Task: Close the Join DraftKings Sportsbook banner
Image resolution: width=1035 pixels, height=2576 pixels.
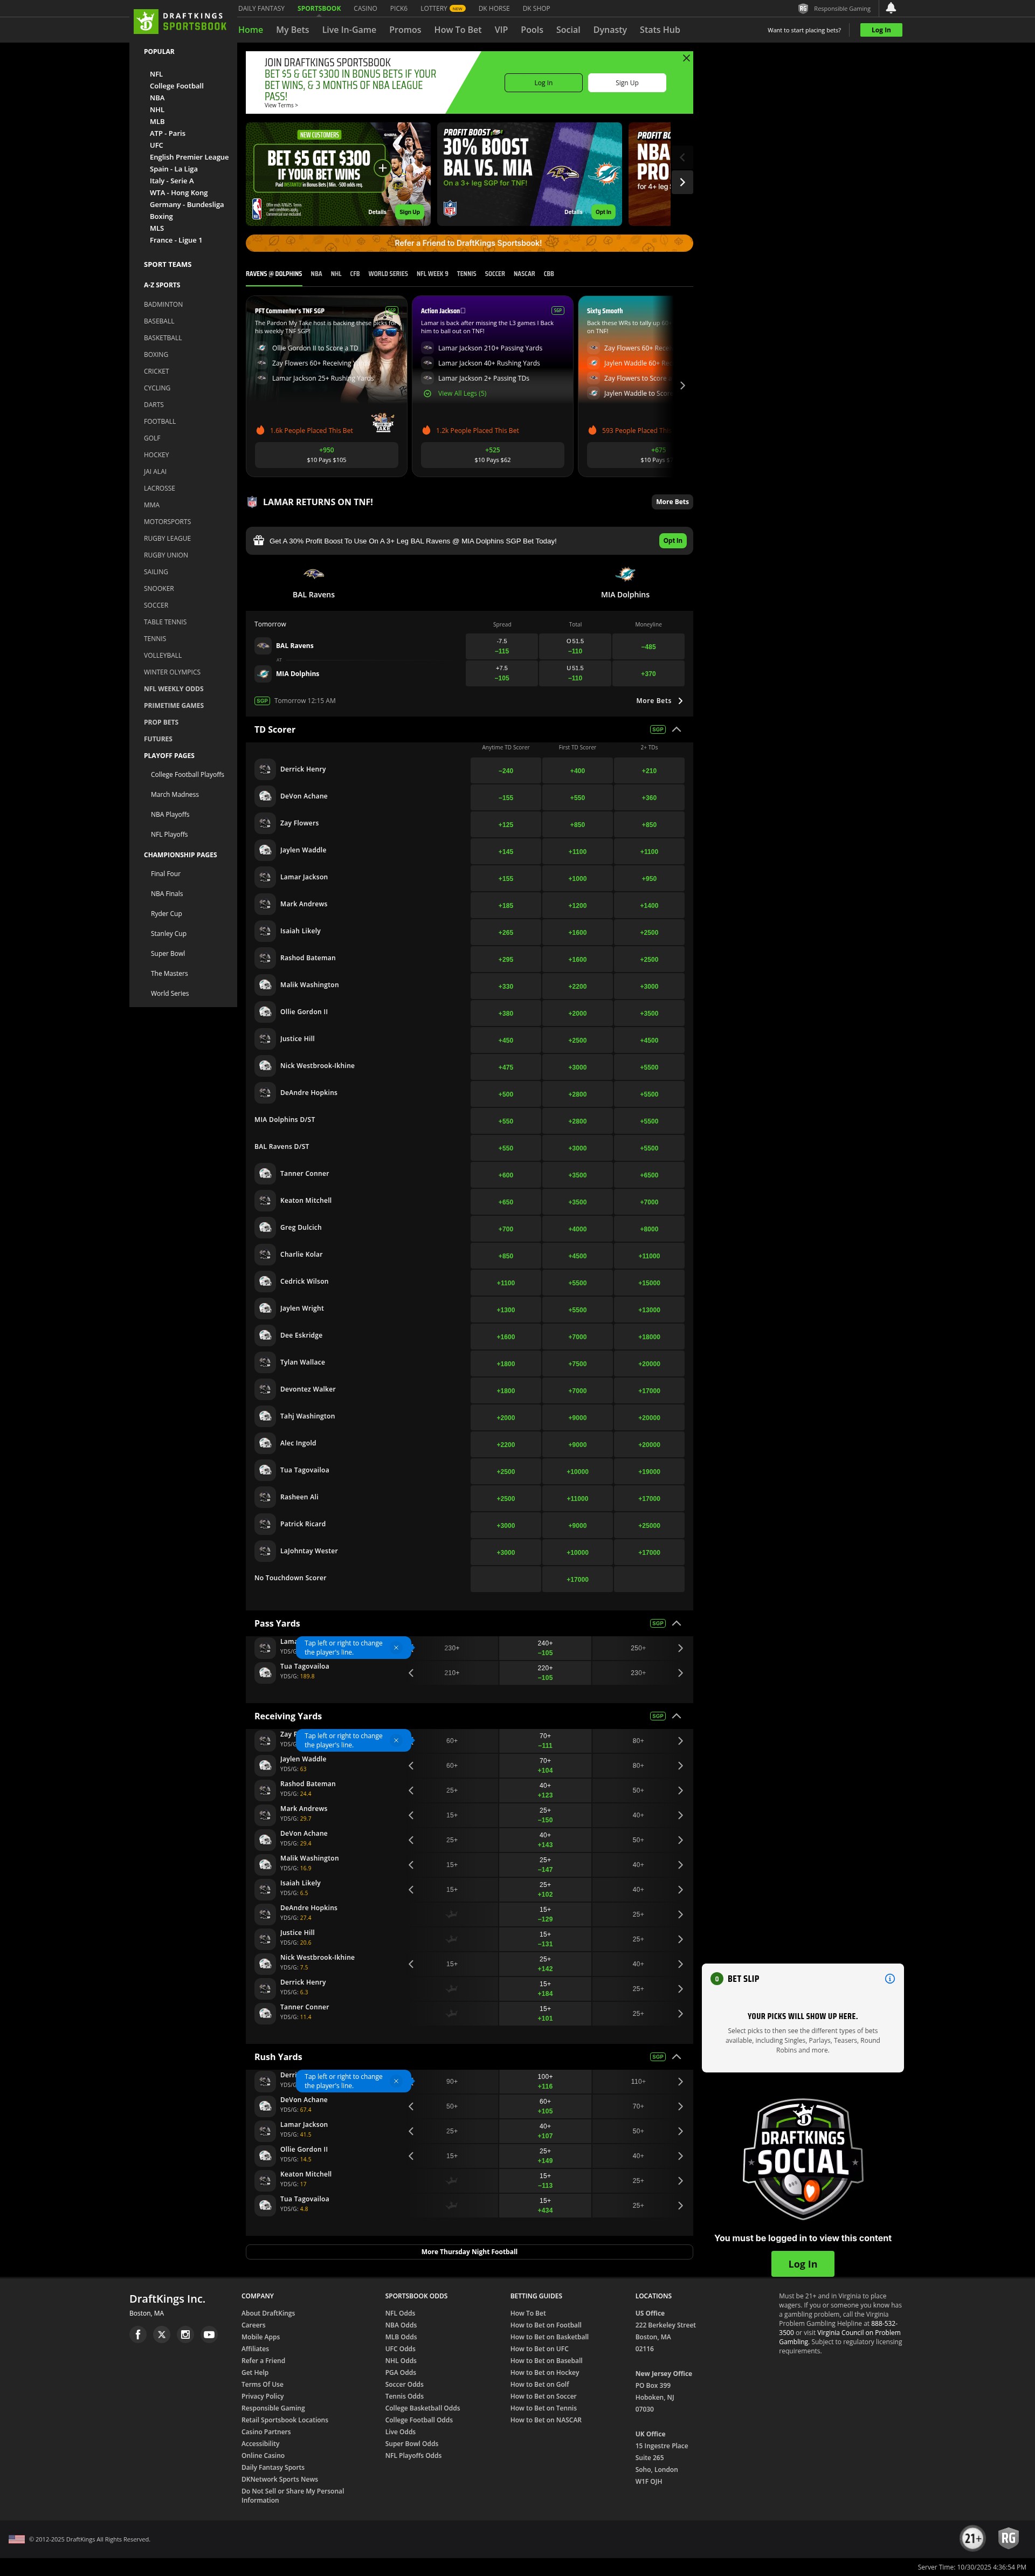Action: pyautogui.click(x=686, y=58)
